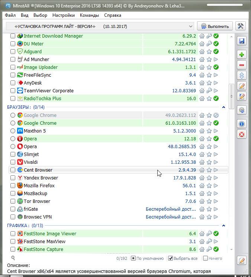Click the БРАУЗЕРЫ category header
The width and height of the screenshot is (251, 277).
[x=26, y=107]
